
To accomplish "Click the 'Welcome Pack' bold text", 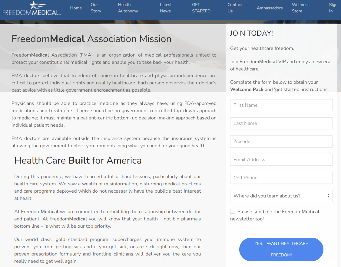I will point(247,90).
